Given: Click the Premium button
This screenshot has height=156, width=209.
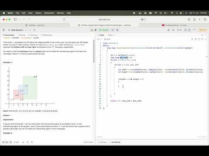Looking at the screenshot, I should point(202,30).
